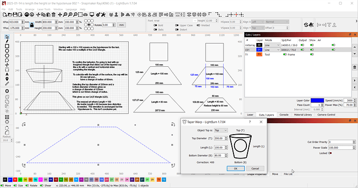Open Mode dropdown for VirtArray layer 00

pyautogui.click(x=272, y=45)
